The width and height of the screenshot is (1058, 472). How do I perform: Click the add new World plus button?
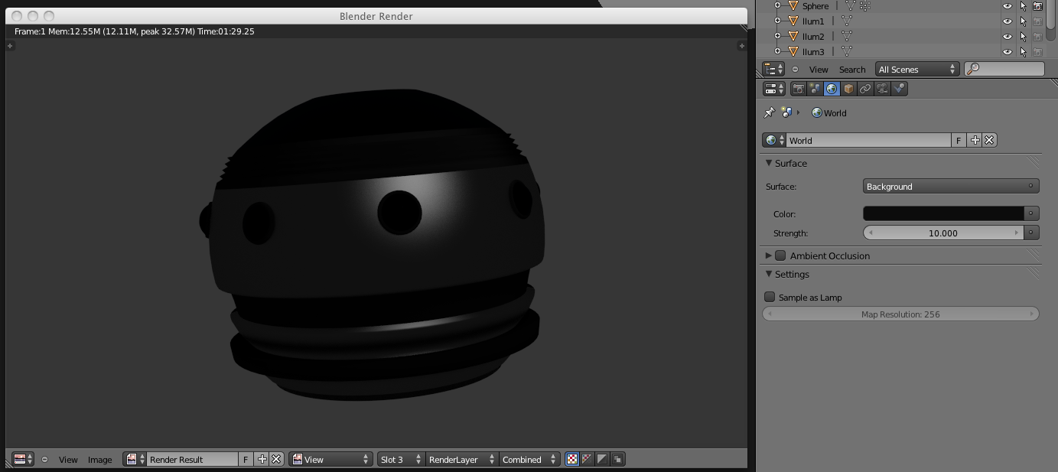coord(975,140)
